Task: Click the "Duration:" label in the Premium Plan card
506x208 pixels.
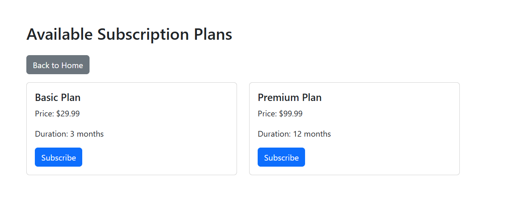Action: 274,134
